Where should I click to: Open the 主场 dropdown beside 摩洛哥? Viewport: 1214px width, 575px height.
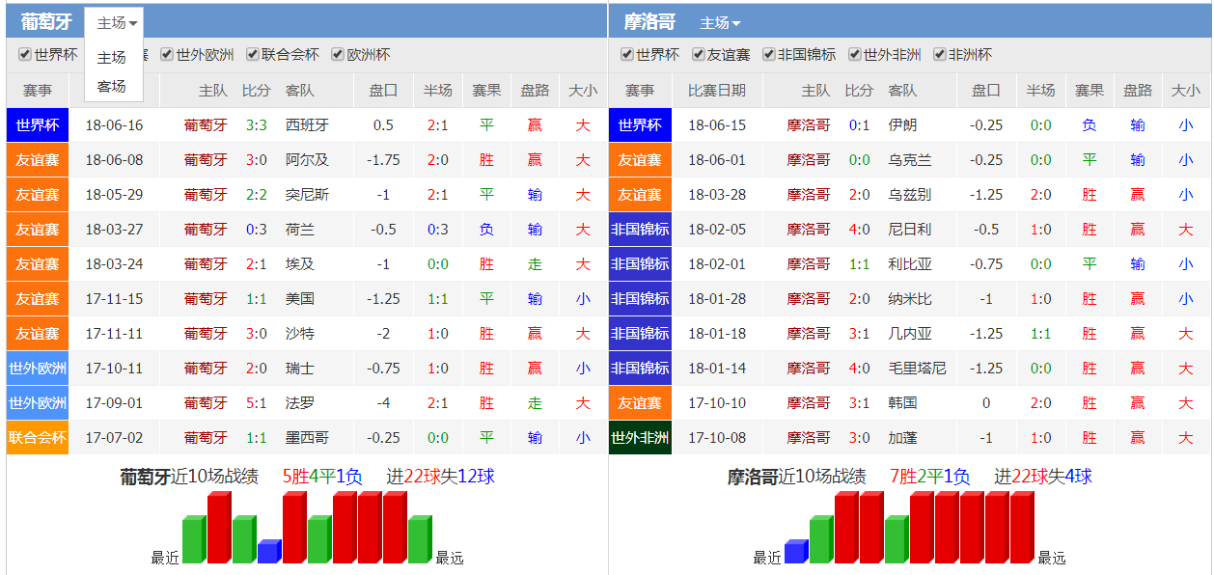[720, 23]
